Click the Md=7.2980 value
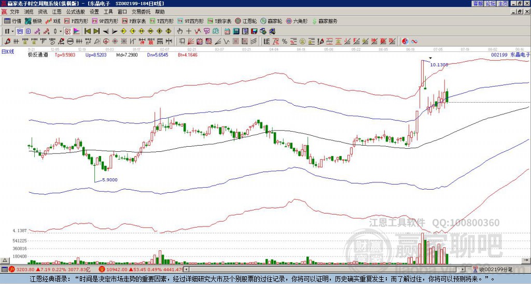Screen dimensions: 531x284 pos(127,54)
